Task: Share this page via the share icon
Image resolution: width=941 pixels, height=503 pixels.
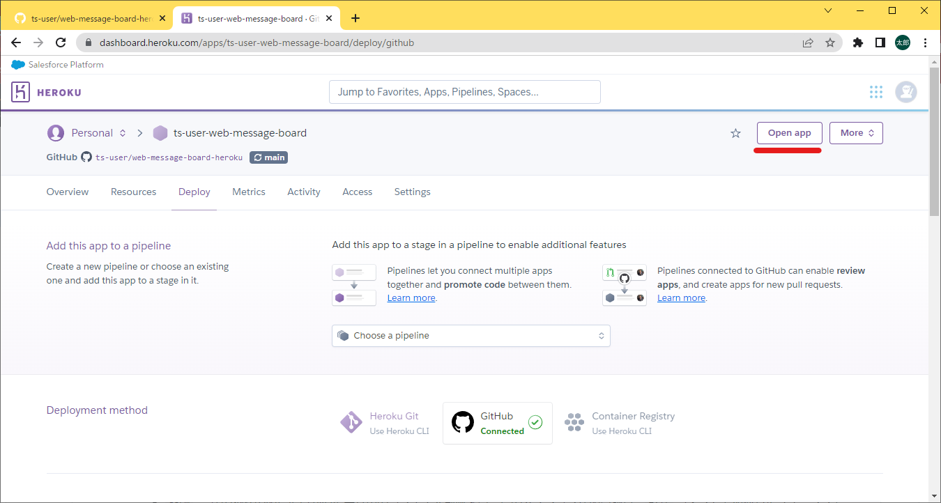Action: [x=808, y=42]
